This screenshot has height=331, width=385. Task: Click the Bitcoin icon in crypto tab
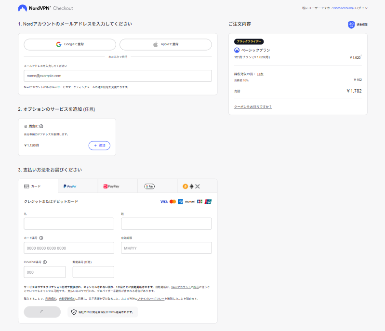(x=186, y=186)
